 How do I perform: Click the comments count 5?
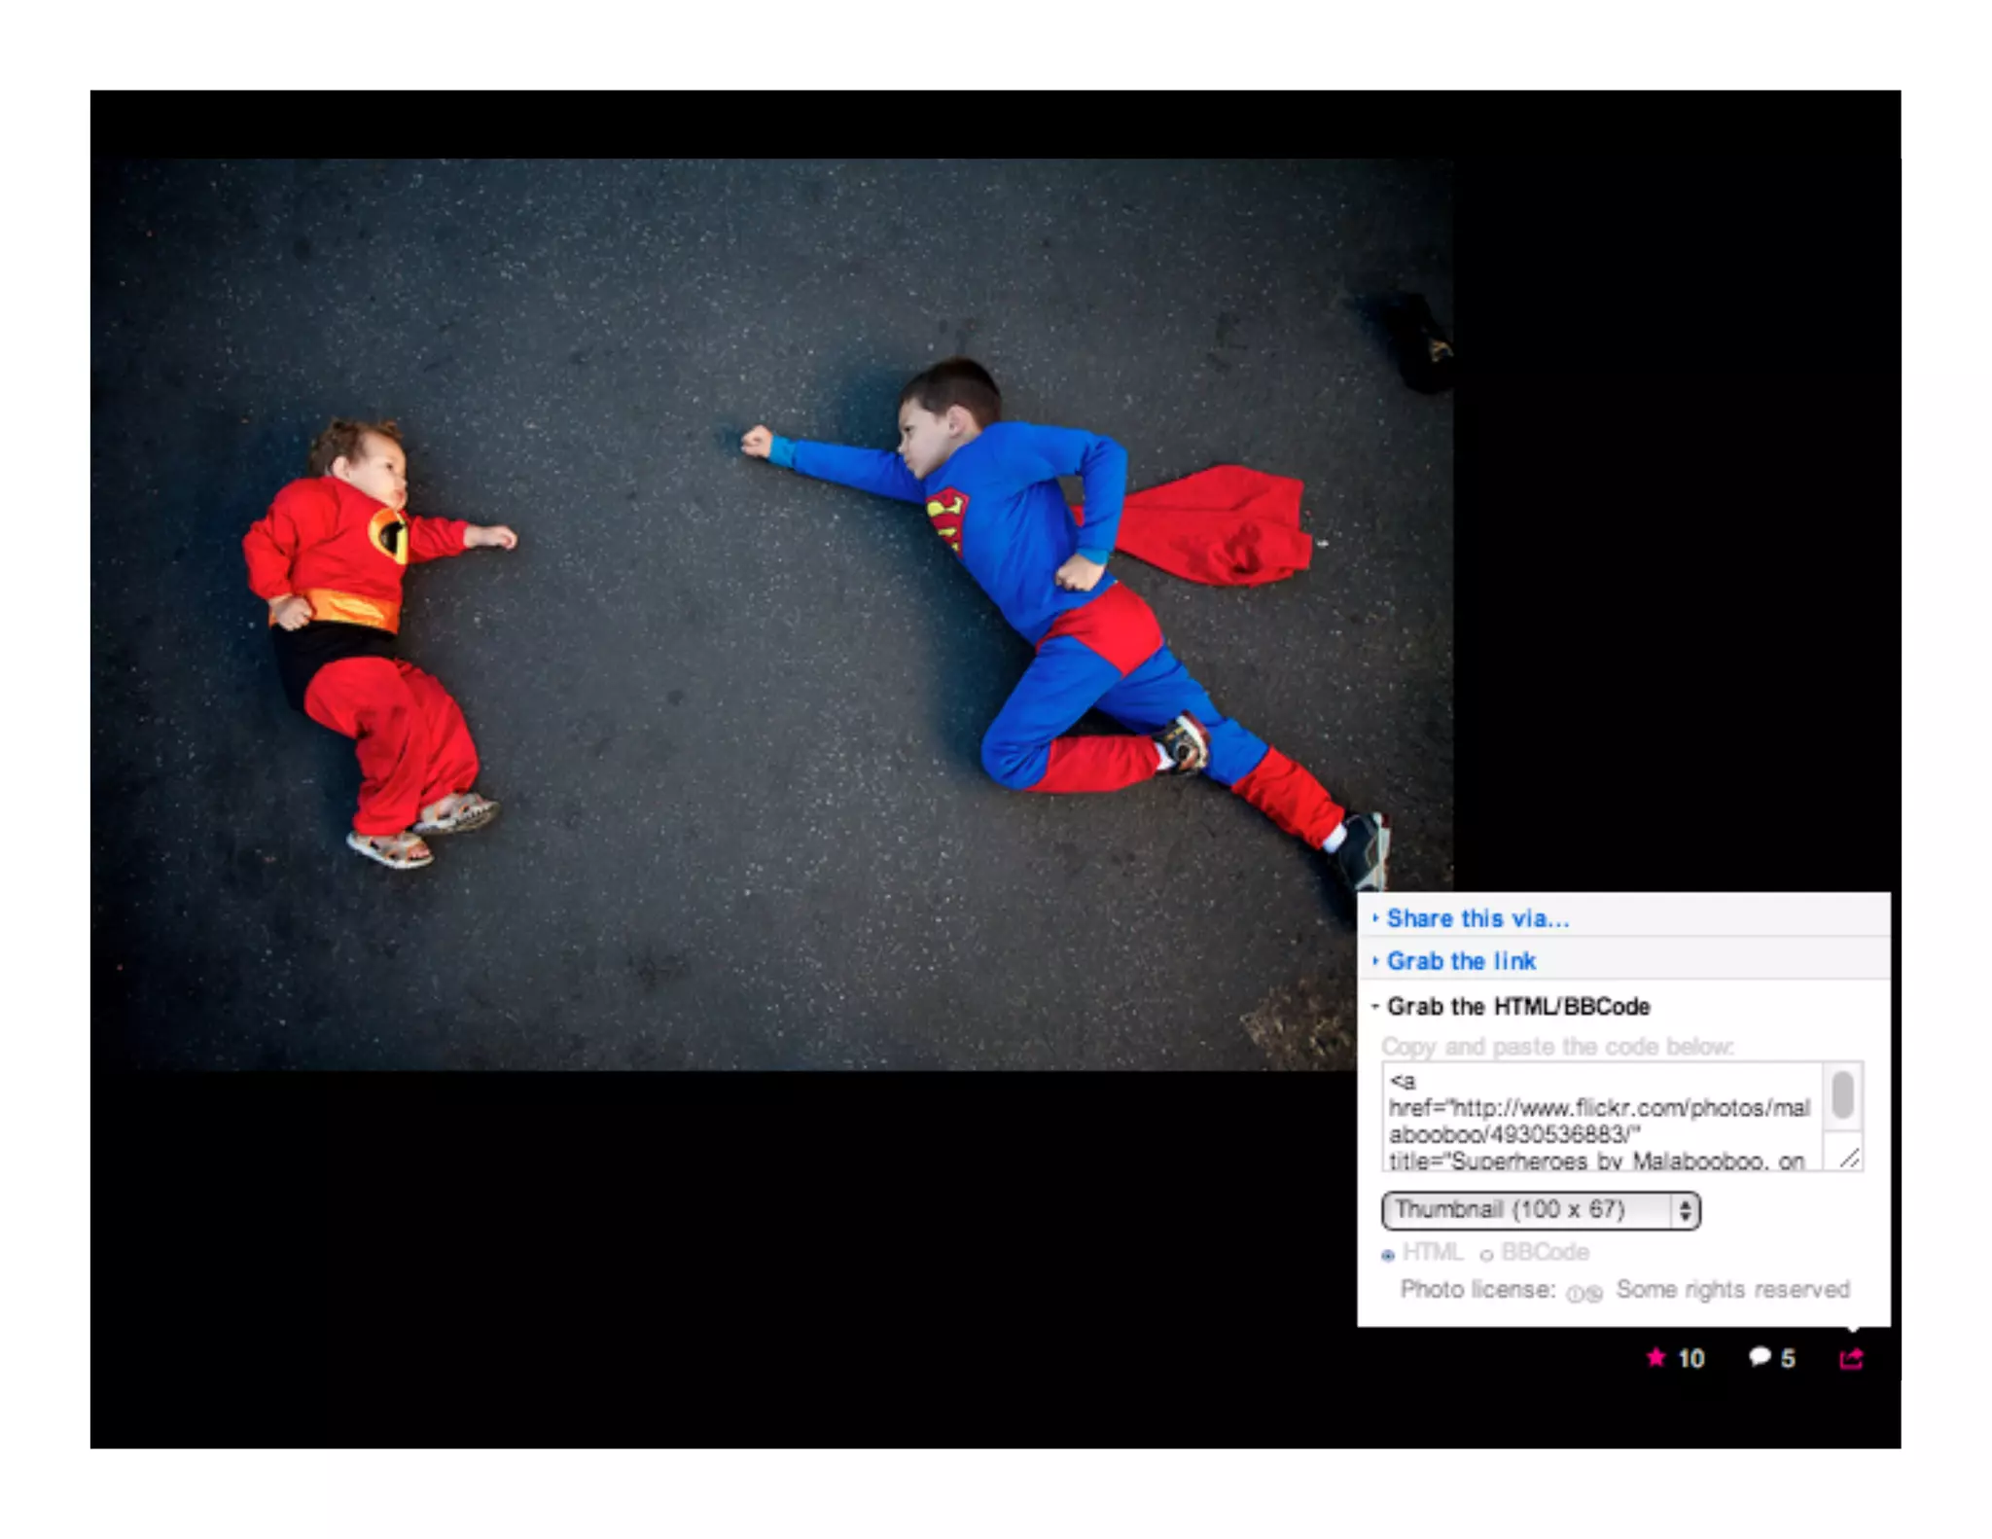(1788, 1359)
